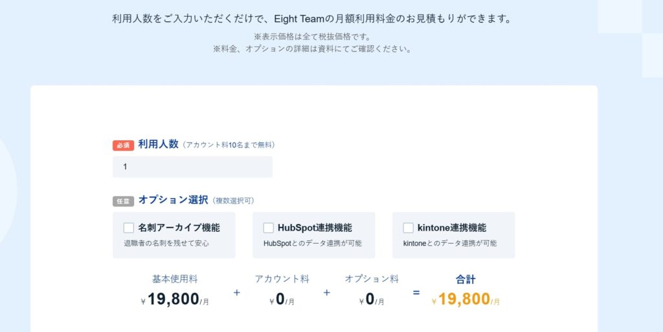Click the kintoneとのデータ連携が可能 description
This screenshot has height=332, width=663.
[x=450, y=244]
